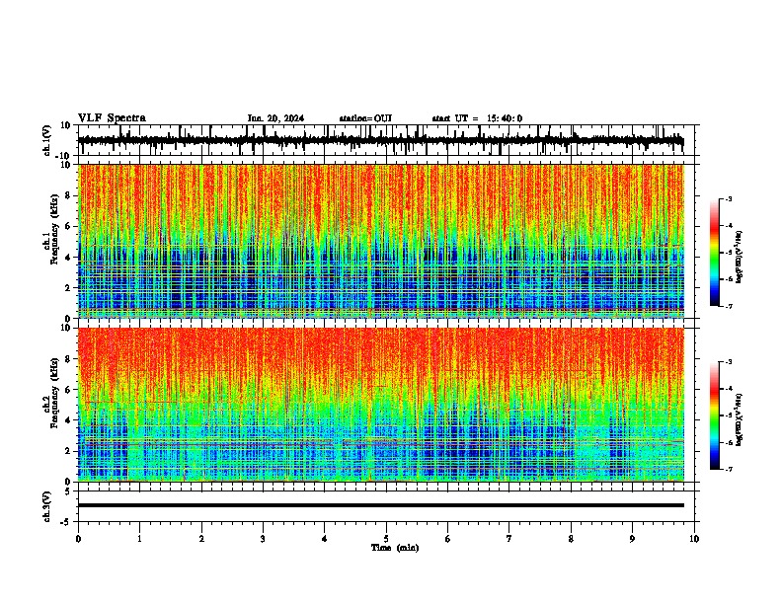Viewport: 782px width, 604px height.
Task: Select the ch.1 spectrogram color scale bar
Action: point(715,253)
